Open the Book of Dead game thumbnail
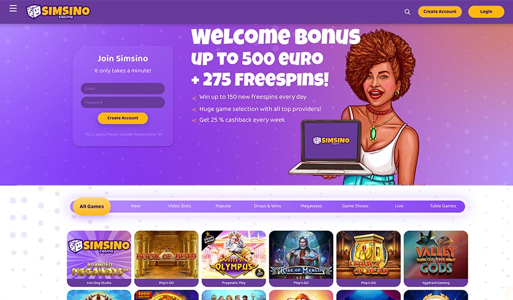The height and width of the screenshot is (300, 513). coord(166,258)
